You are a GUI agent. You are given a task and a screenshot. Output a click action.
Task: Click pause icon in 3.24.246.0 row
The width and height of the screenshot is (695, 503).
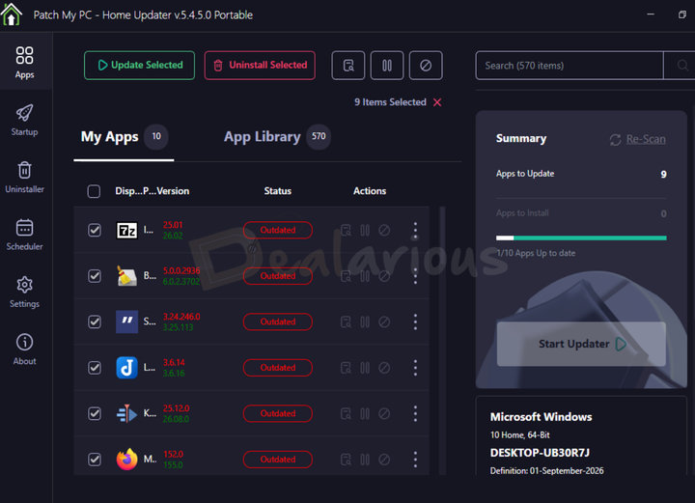coord(365,321)
